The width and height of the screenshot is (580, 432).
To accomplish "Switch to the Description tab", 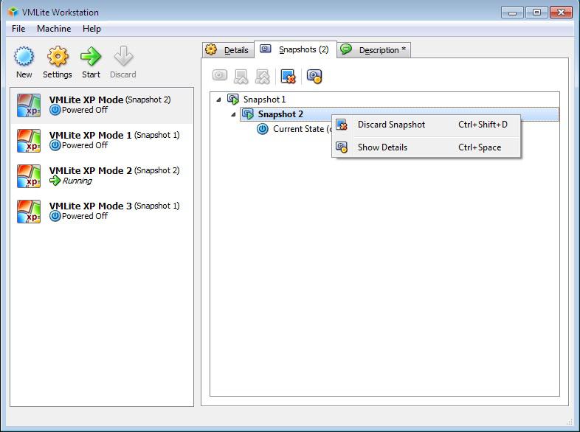I will 374,50.
